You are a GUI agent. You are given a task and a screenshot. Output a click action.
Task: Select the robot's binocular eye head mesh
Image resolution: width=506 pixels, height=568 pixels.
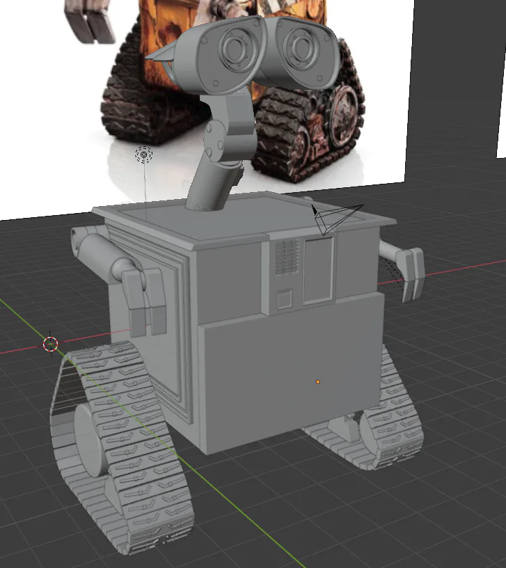243,54
